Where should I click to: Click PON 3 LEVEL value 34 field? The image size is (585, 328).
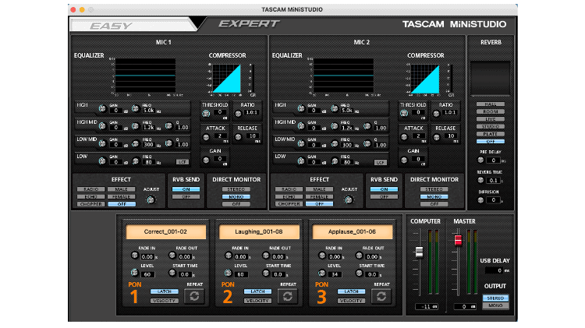tap(335, 274)
